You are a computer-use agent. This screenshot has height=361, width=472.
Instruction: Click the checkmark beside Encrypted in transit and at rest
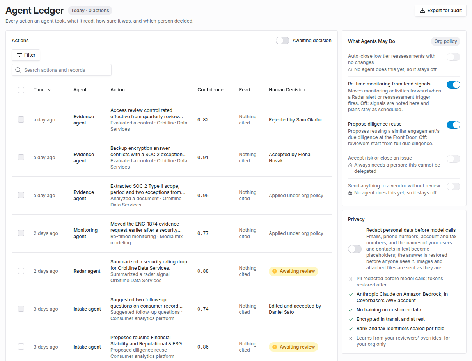click(351, 319)
